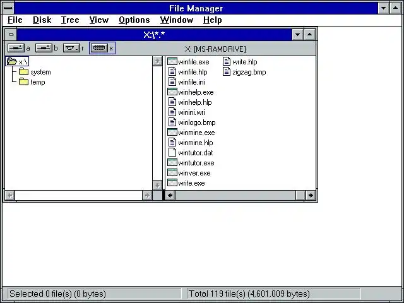Click the write.exe program icon
This screenshot has height=303, width=404.
click(172, 183)
